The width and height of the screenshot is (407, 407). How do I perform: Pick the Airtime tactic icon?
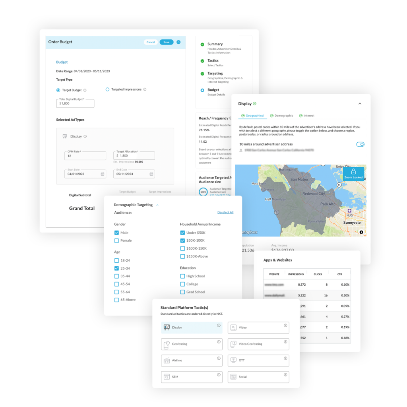tap(167, 360)
